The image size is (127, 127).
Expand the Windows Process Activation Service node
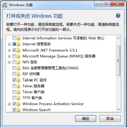tap(9, 104)
